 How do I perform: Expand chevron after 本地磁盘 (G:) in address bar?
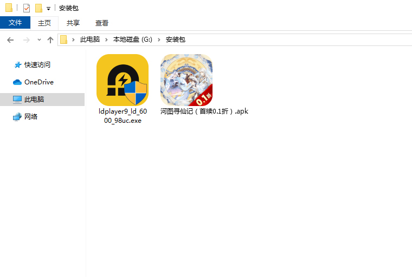159,40
